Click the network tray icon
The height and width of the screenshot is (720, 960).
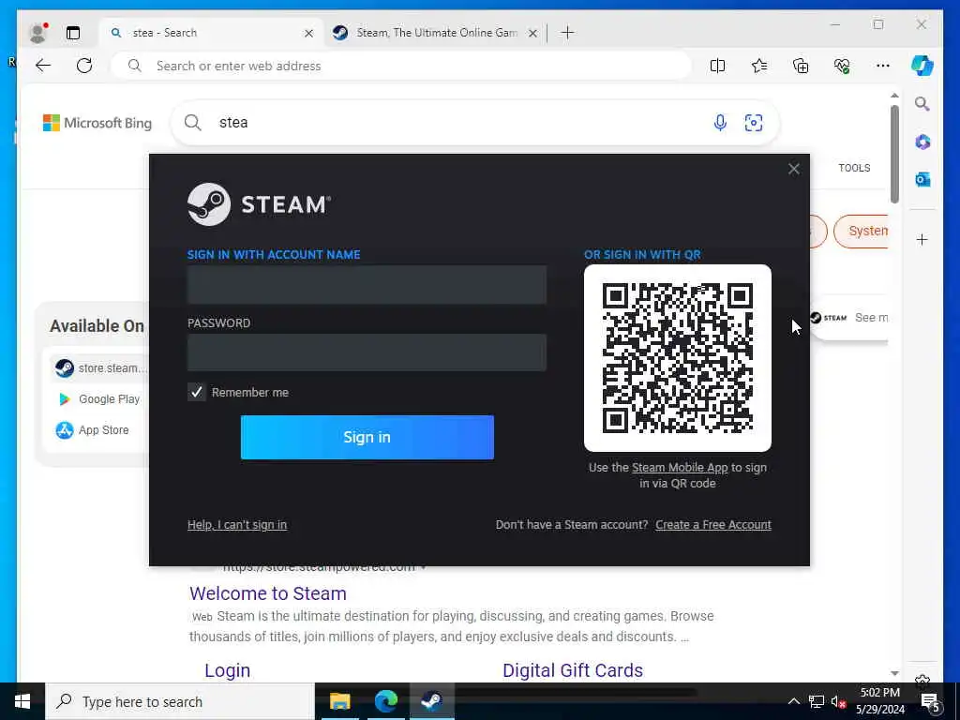(817, 701)
